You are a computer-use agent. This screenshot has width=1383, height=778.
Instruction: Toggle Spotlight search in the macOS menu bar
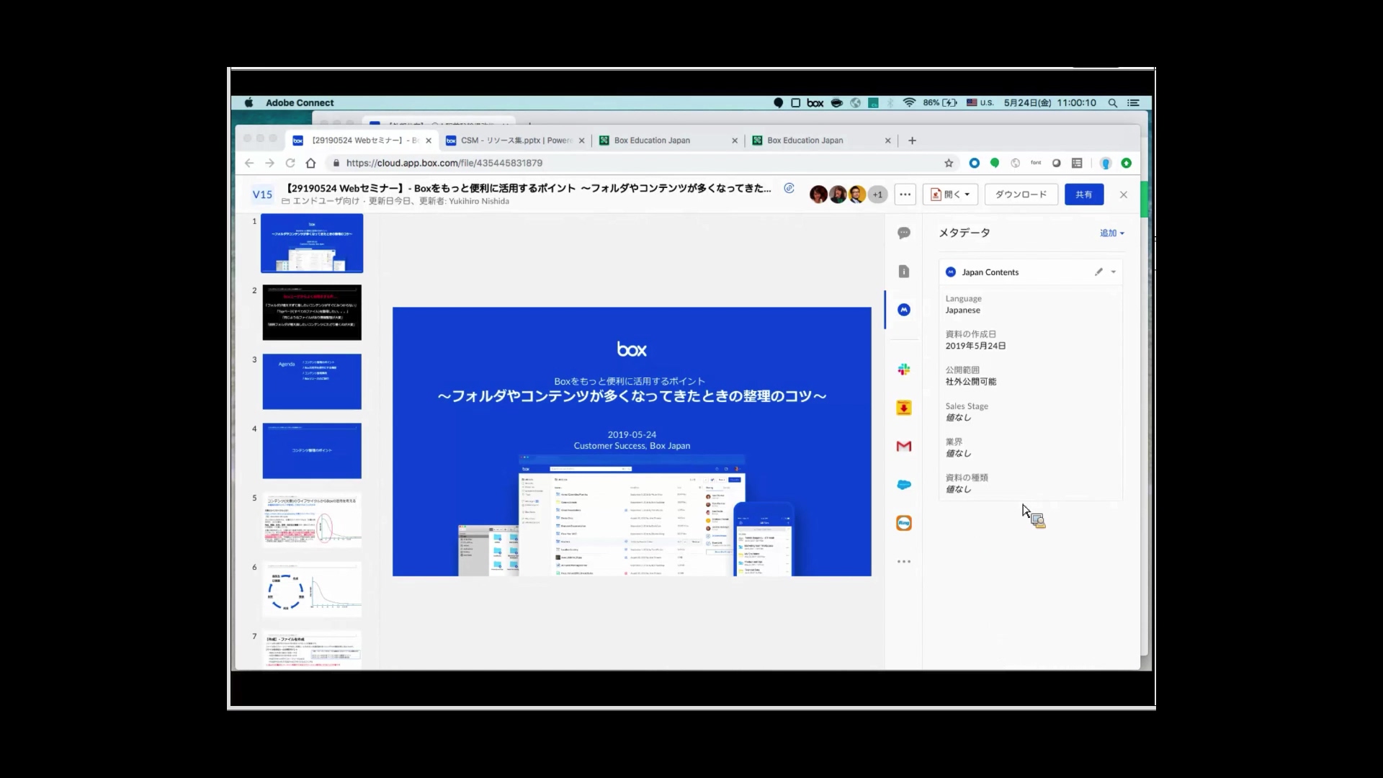1113,103
